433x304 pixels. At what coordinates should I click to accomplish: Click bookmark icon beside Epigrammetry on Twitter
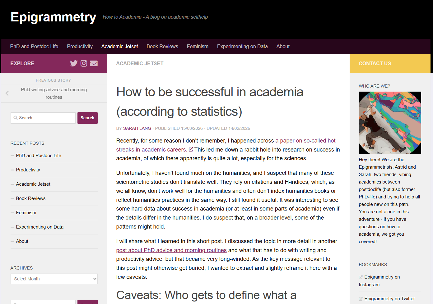coord(361,299)
